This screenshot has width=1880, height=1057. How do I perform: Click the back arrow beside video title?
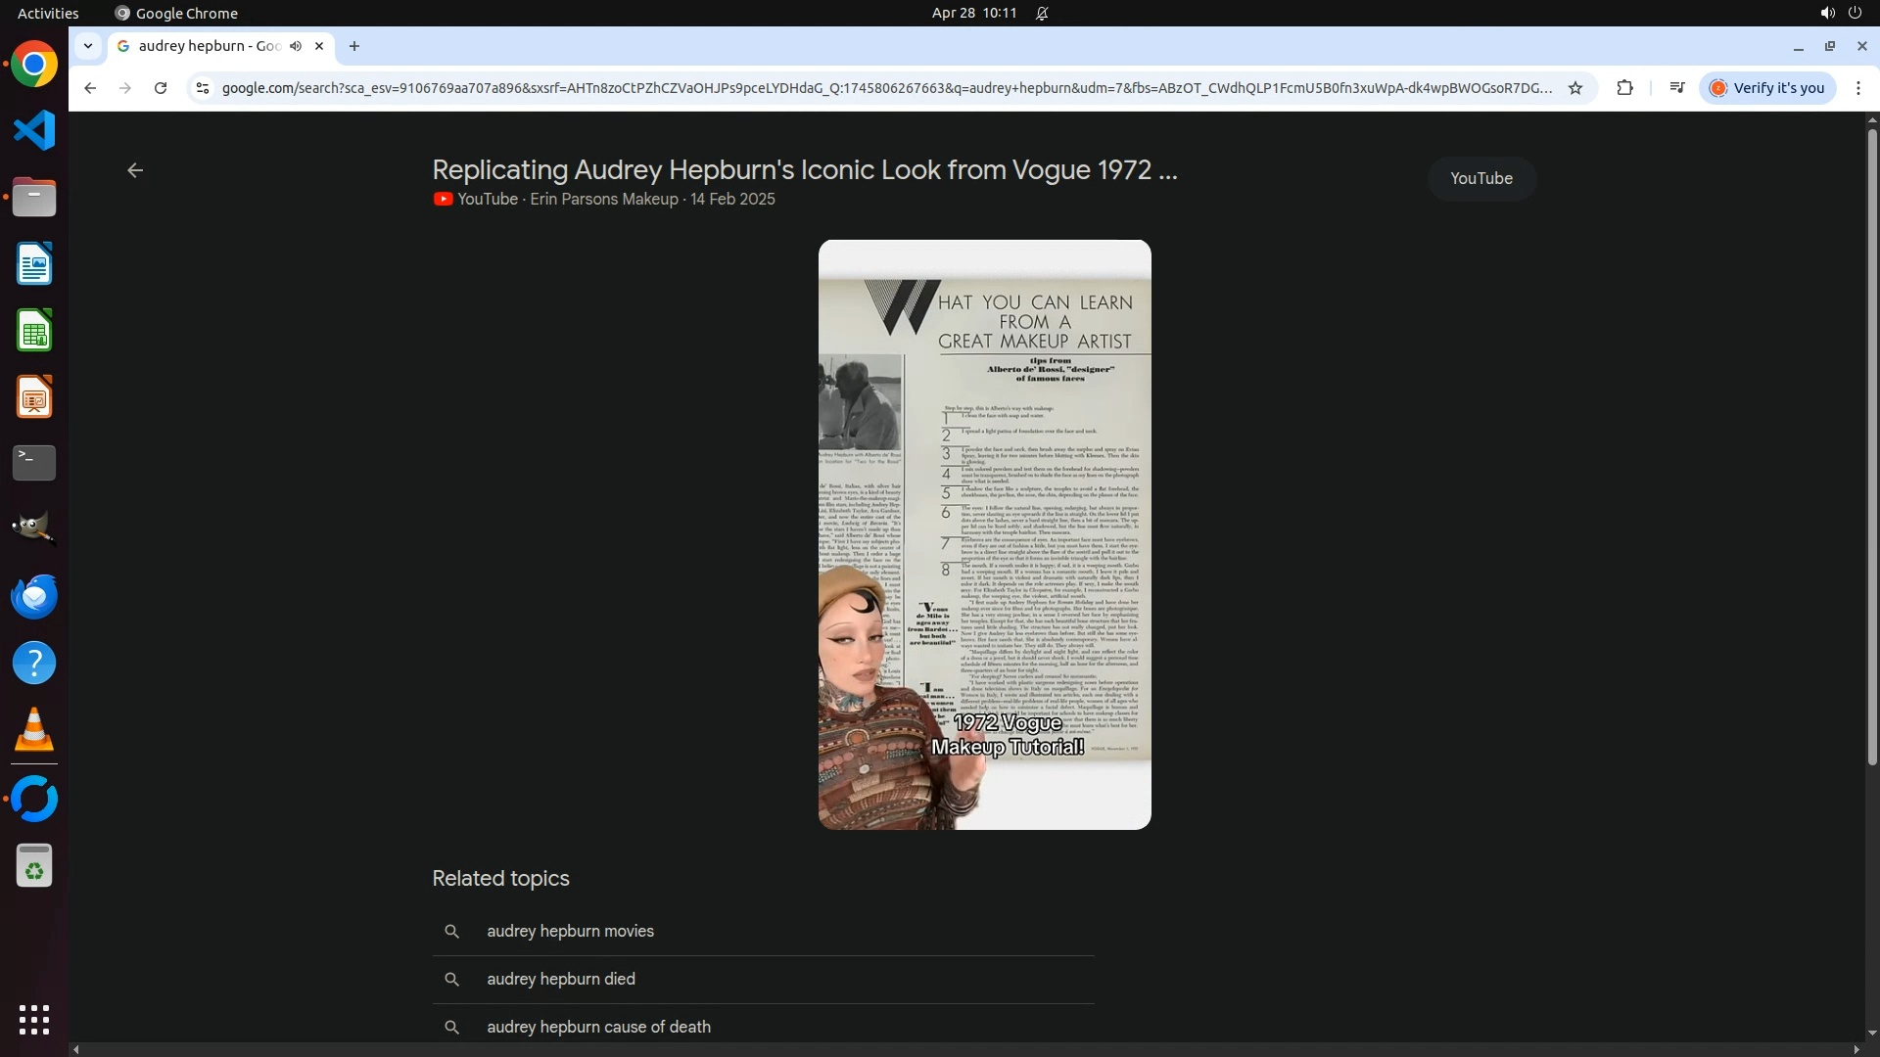point(135,170)
